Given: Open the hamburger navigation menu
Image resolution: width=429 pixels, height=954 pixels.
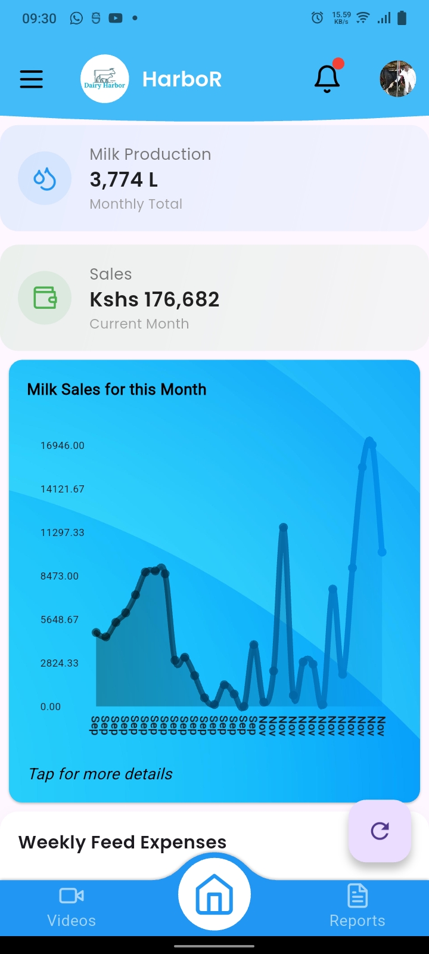Looking at the screenshot, I should (32, 79).
